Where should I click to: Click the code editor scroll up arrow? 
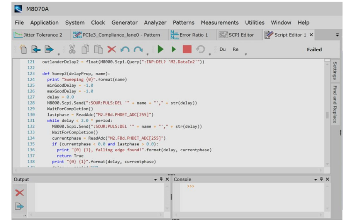coord(327,64)
